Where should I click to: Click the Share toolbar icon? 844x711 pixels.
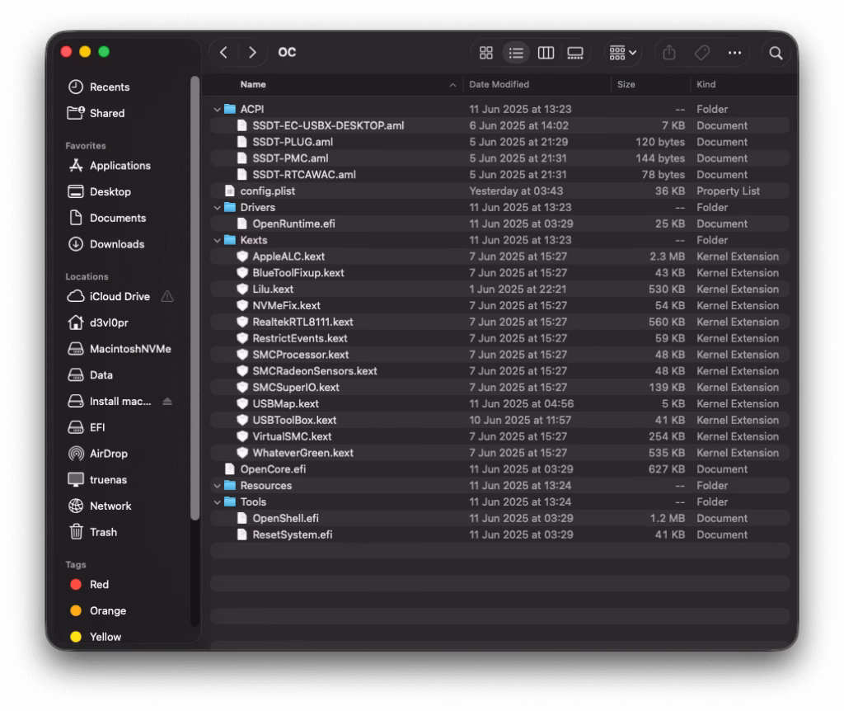coord(669,53)
